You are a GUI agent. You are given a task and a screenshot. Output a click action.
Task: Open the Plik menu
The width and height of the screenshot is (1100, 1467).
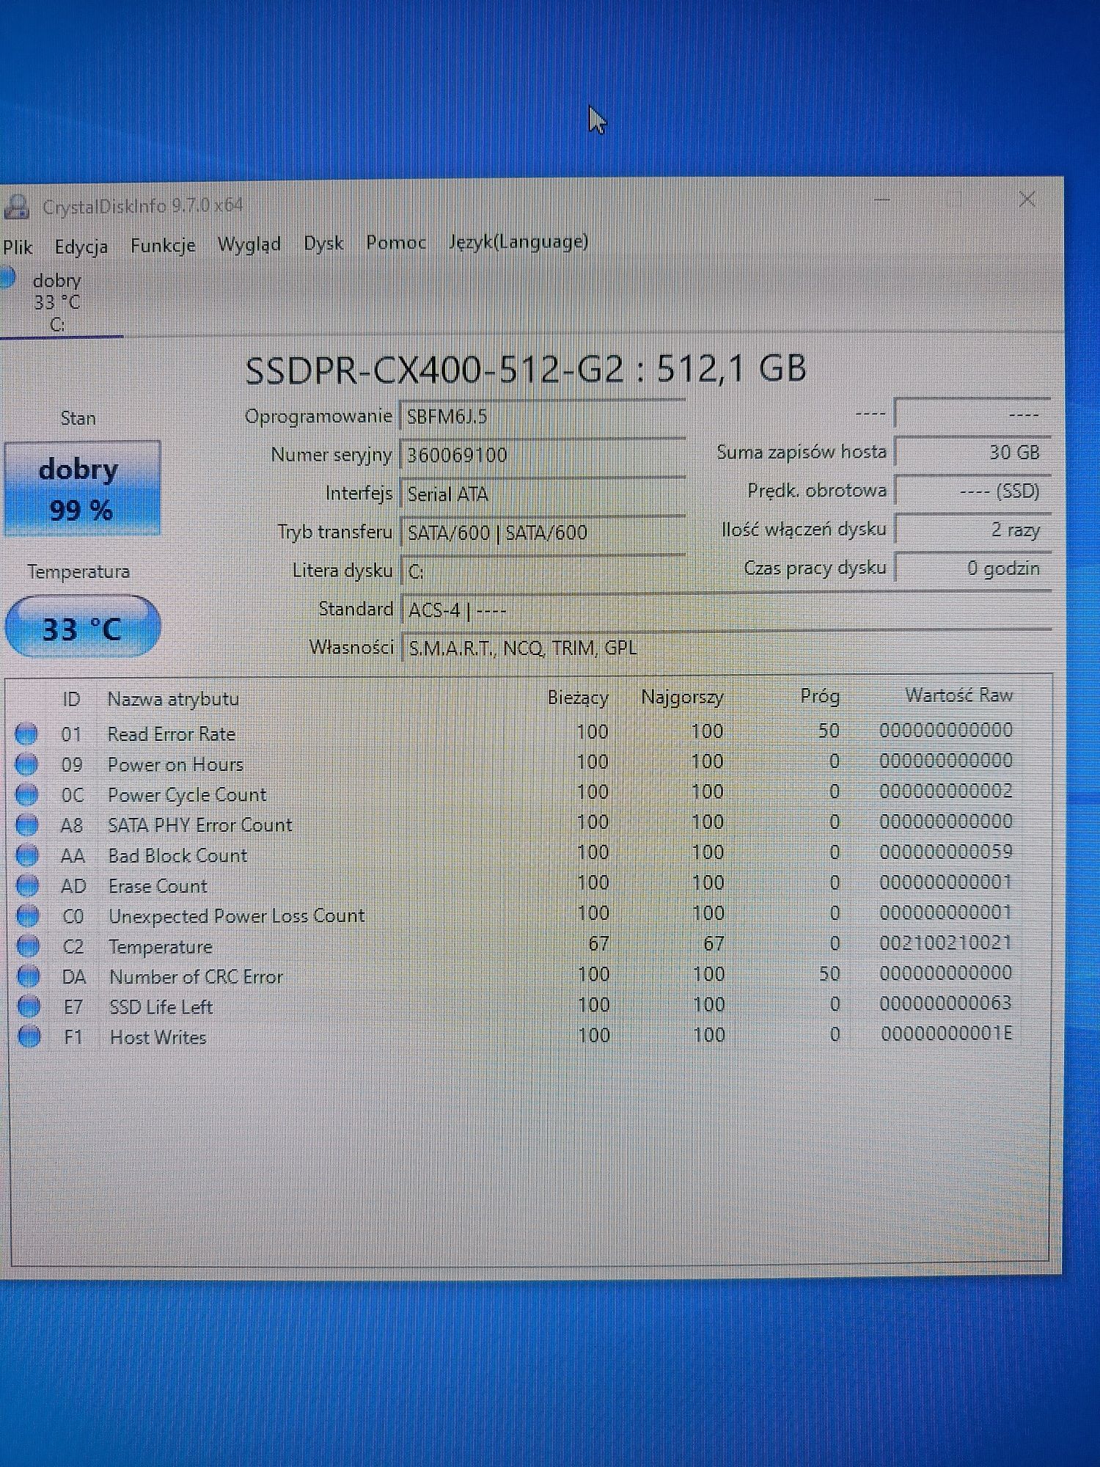[18, 247]
